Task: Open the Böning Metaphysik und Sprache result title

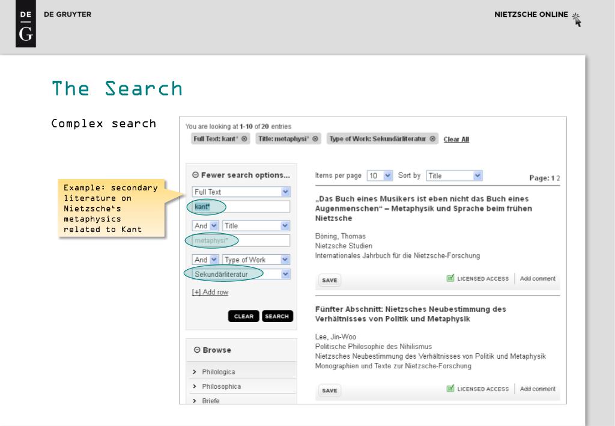Action: [x=423, y=208]
